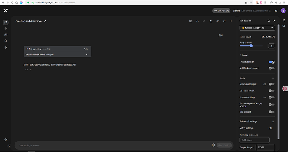Expand the left sidebar with arrow
The width and height of the screenshot is (288, 152).
point(9,146)
